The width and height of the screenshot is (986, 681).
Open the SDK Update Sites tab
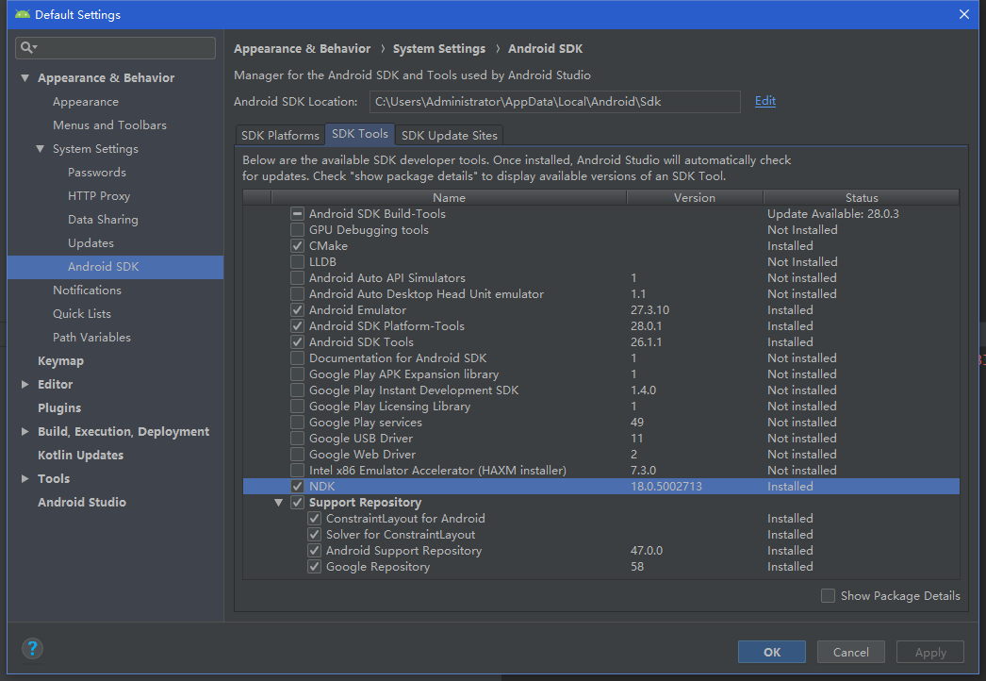tap(449, 135)
